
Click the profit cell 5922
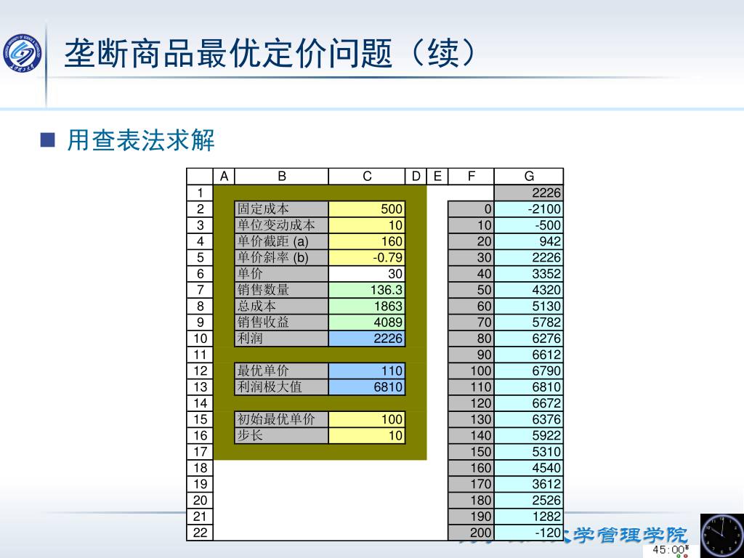click(529, 435)
